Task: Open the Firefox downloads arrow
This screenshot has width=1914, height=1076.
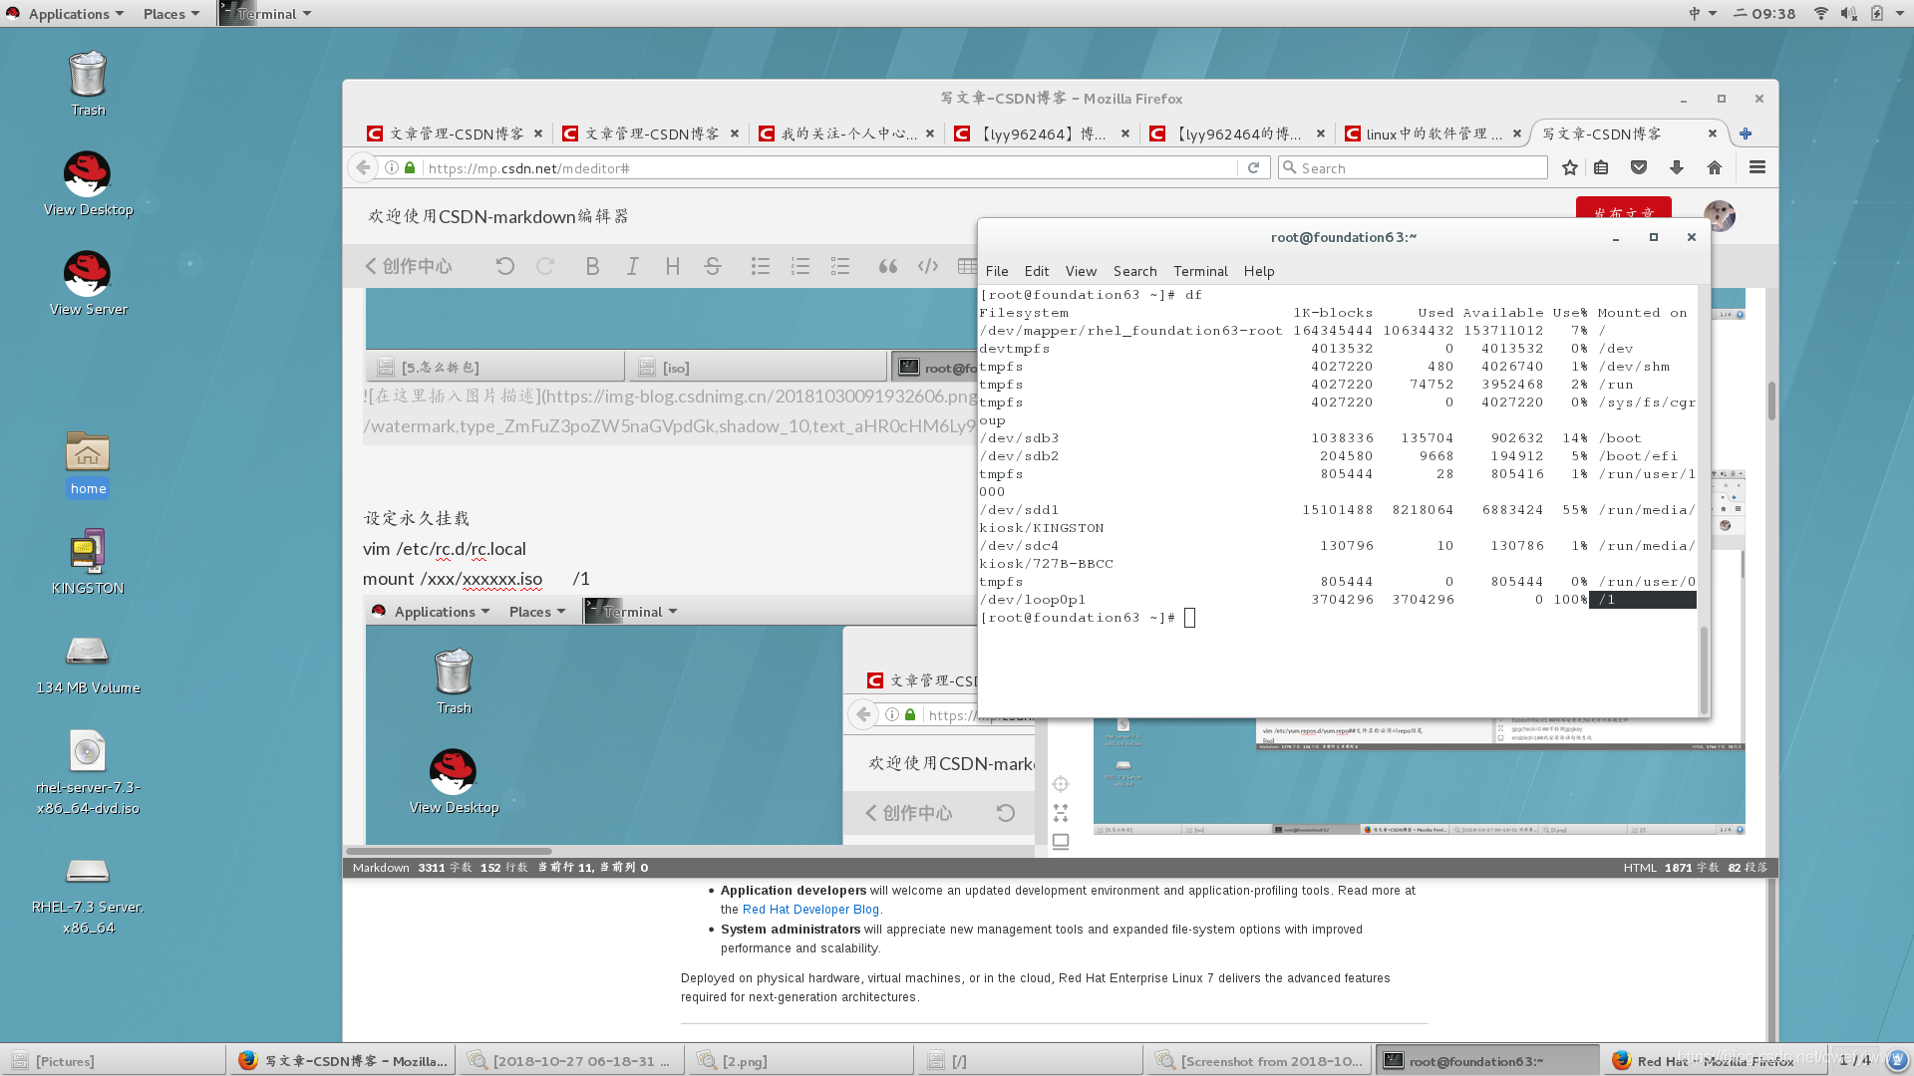Action: [x=1677, y=167]
